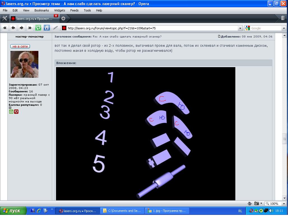
Task: Expand the address bar history dropdown
Action: click(x=240, y=28)
